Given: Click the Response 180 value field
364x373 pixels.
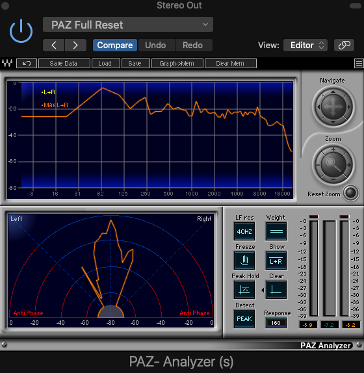Looking at the screenshot, I should 276,323.
